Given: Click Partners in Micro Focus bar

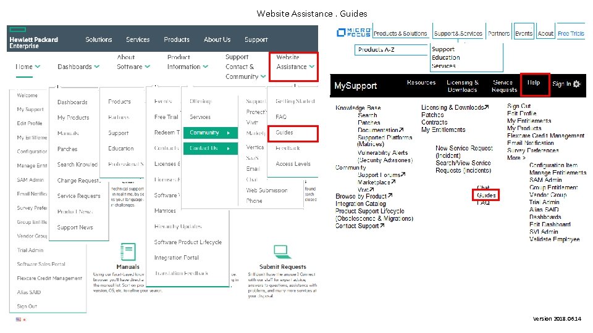Looking at the screenshot, I should pos(499,33).
